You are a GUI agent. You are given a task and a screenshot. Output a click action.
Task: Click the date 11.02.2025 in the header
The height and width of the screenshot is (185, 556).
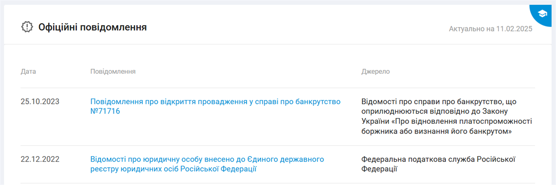point(515,29)
